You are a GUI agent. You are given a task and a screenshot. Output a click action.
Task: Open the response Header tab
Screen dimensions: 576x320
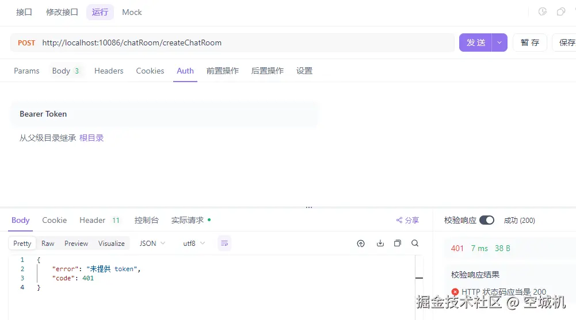tap(100, 220)
